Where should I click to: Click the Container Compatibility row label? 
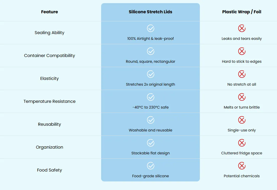pos(50,56)
